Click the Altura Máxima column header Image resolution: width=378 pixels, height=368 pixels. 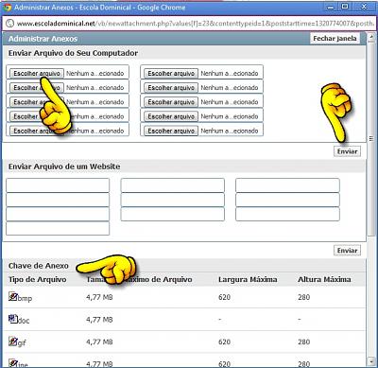pyautogui.click(x=324, y=279)
